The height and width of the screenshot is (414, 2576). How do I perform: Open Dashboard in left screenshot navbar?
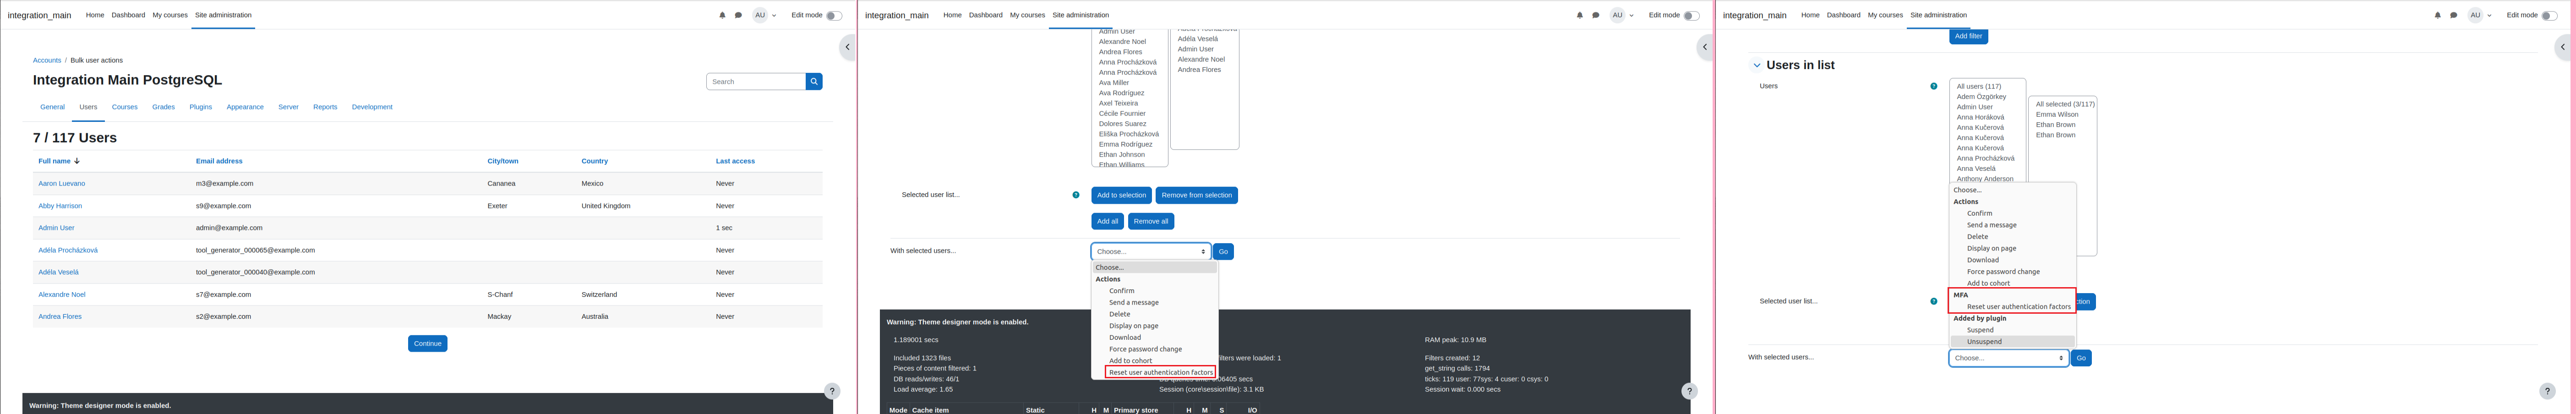pos(128,15)
